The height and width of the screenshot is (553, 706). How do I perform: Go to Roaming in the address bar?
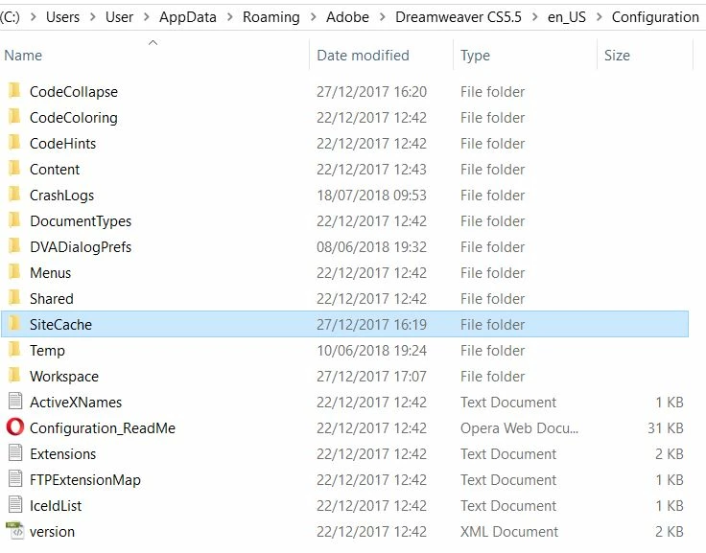pyautogui.click(x=271, y=17)
